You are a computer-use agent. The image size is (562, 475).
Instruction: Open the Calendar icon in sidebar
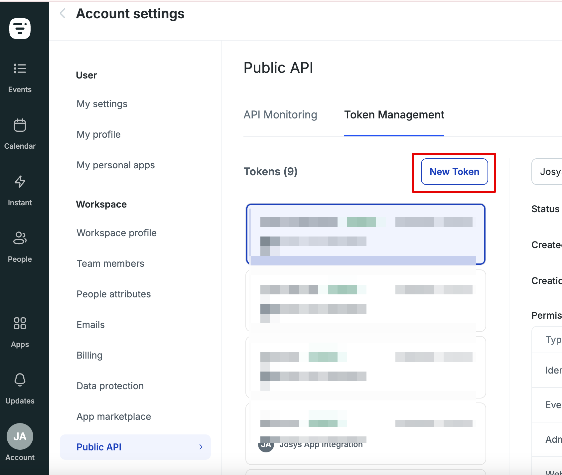point(20,125)
